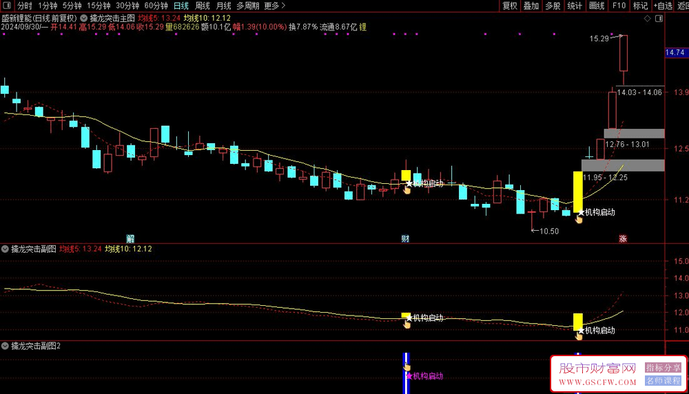Open the 搖龙突击主图 indicator dropdown
The width and height of the screenshot is (689, 394).
click(x=83, y=19)
